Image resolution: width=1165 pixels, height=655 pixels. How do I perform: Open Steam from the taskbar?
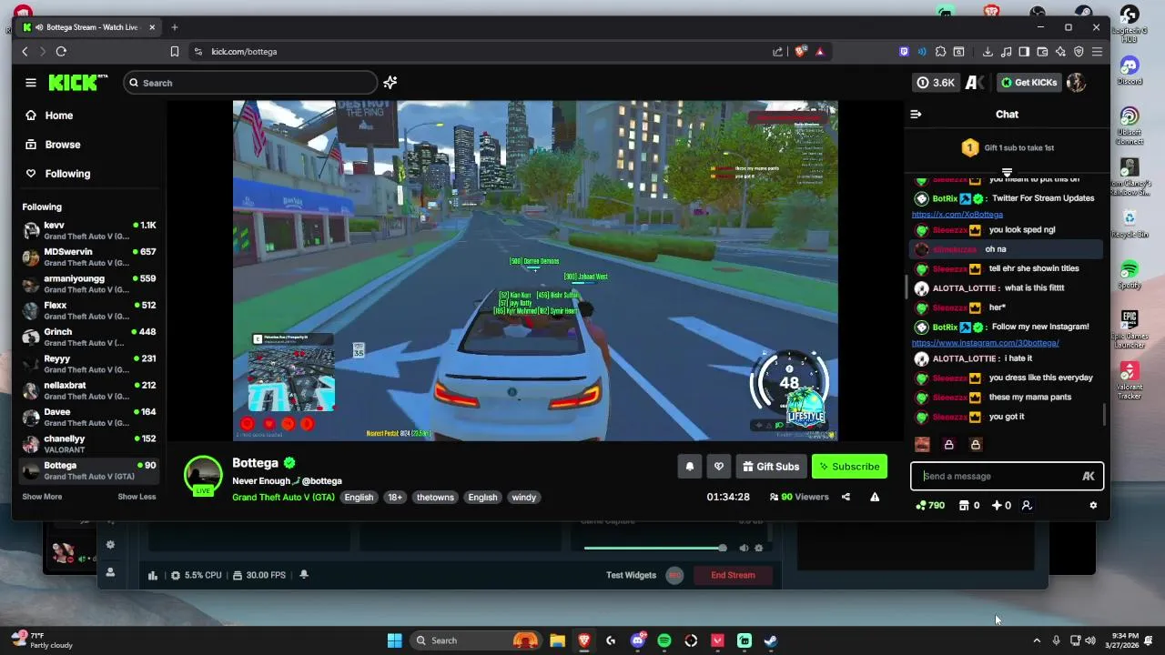770,640
